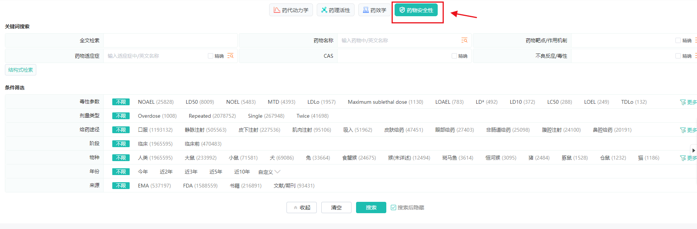Toggle 精确 checkbox for 药物靶点/作用机制
The image size is (697, 229).
pyautogui.click(x=678, y=40)
